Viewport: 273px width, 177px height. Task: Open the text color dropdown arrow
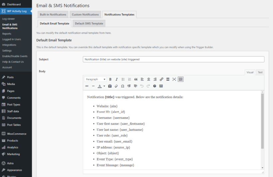[x=104, y=86]
